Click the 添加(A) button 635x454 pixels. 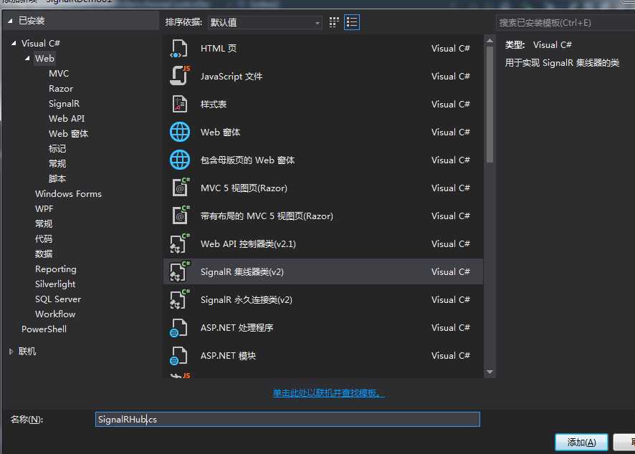click(581, 443)
